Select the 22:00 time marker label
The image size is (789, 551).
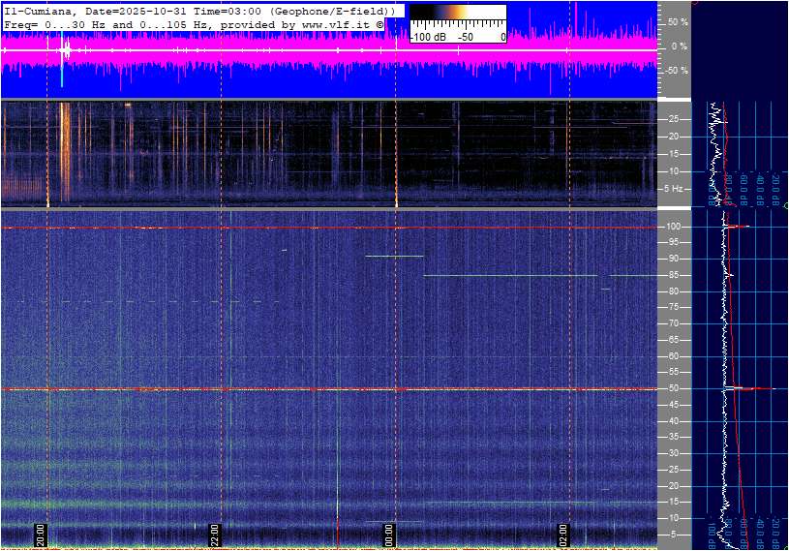tap(215, 535)
